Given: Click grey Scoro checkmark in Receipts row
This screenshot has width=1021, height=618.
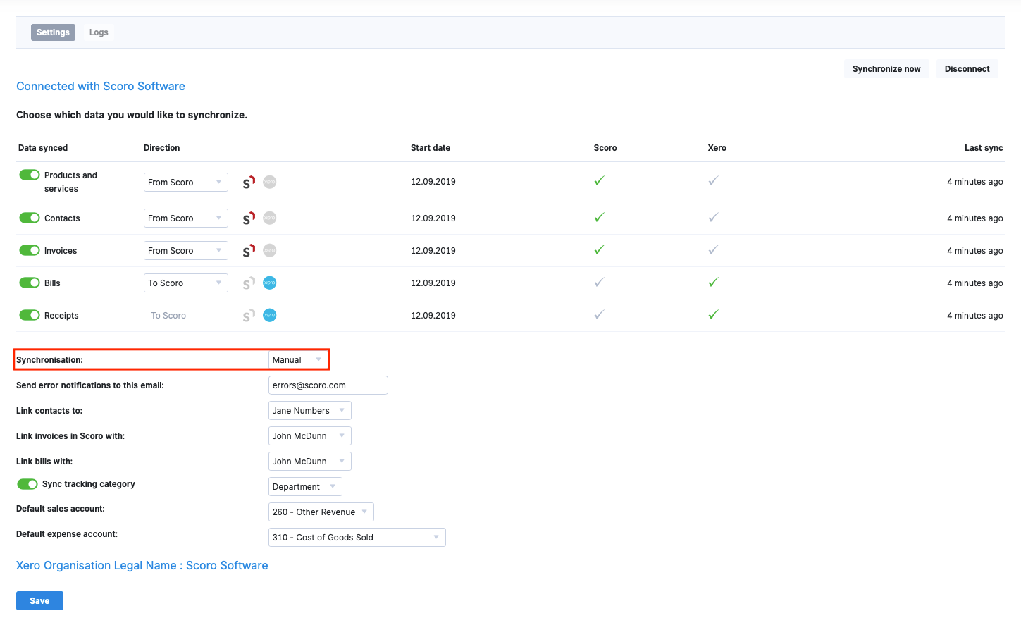Looking at the screenshot, I should (x=599, y=315).
